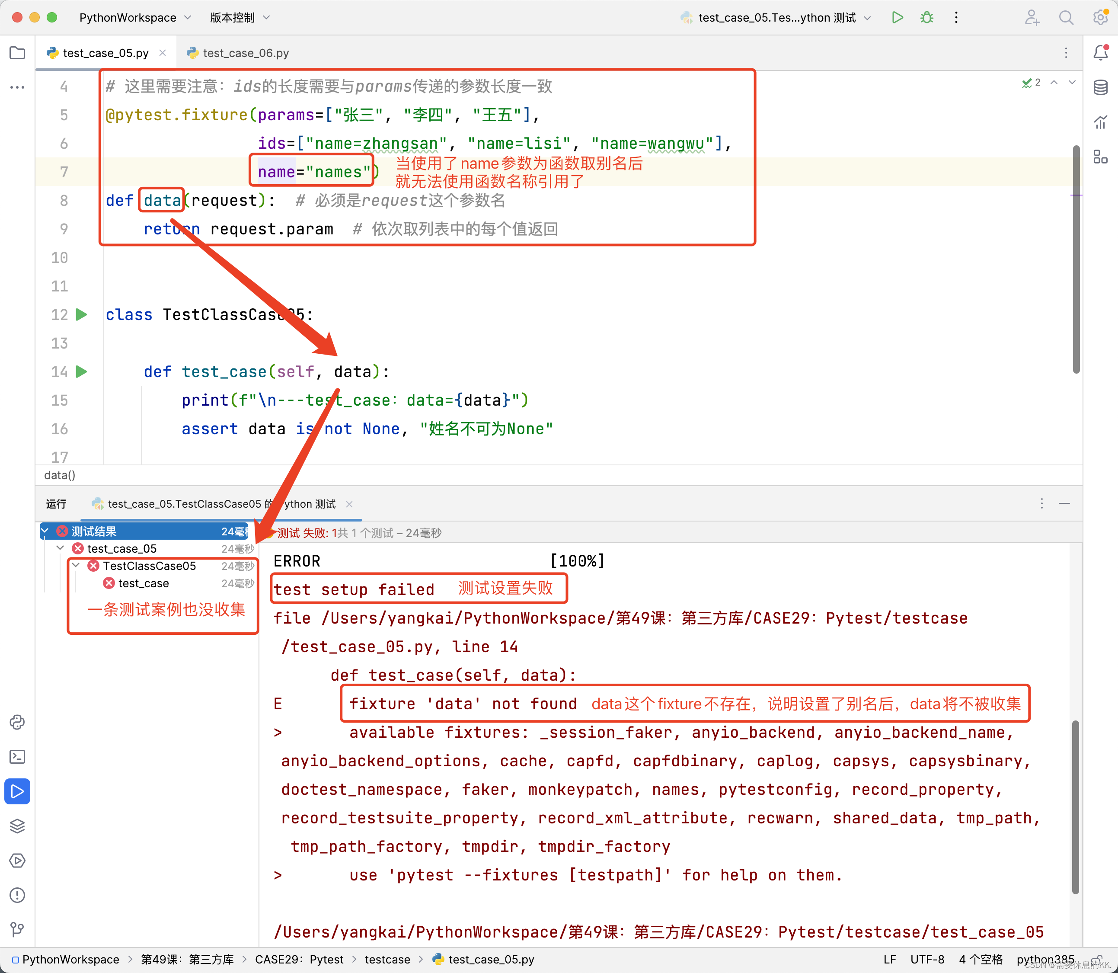Screen dimensions: 1118x973
Task: Run the current test configuration
Action: click(x=897, y=17)
